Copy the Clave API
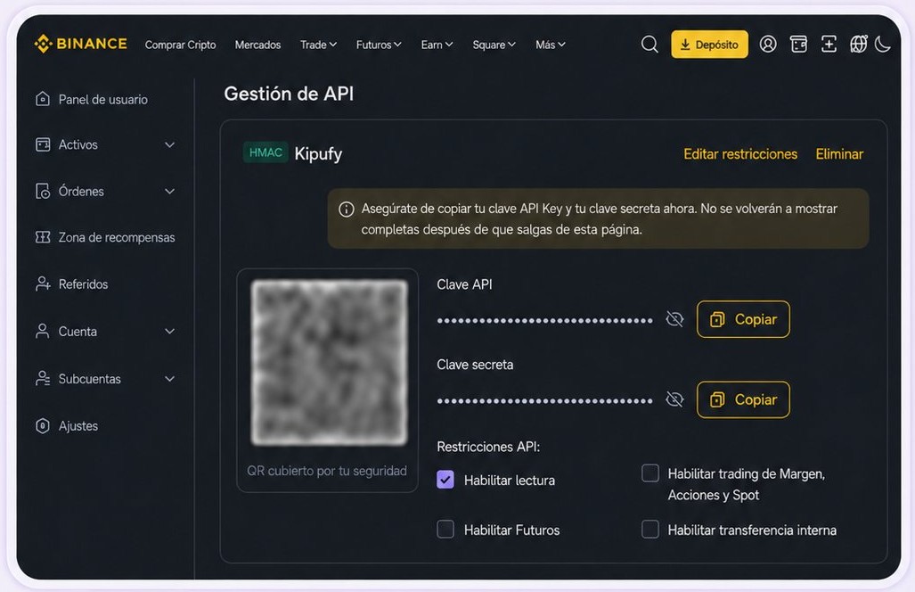The image size is (915, 592). tap(743, 319)
